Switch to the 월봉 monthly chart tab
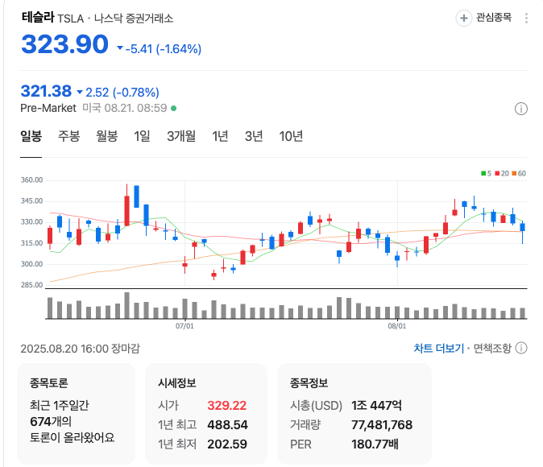Image resolution: width=543 pixels, height=467 pixels. pyautogui.click(x=106, y=136)
